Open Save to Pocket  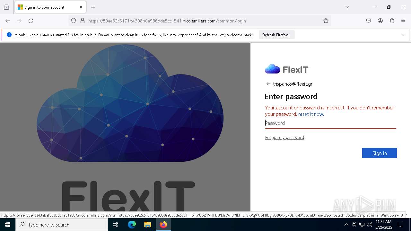point(369,21)
